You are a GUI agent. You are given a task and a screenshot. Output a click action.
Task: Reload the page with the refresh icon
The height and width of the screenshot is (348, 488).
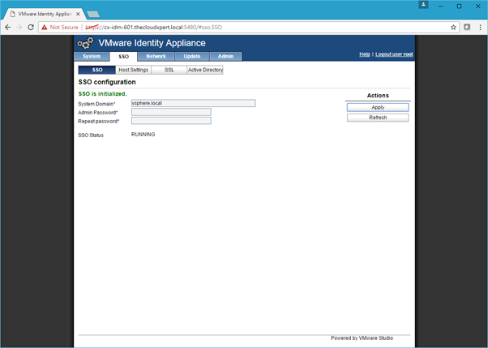tap(31, 27)
